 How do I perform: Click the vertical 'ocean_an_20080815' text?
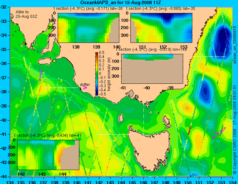click(235, 44)
